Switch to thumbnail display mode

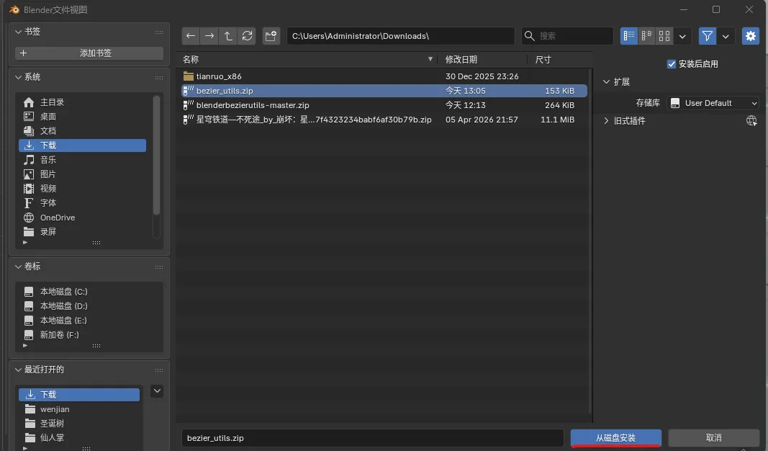[x=664, y=36]
